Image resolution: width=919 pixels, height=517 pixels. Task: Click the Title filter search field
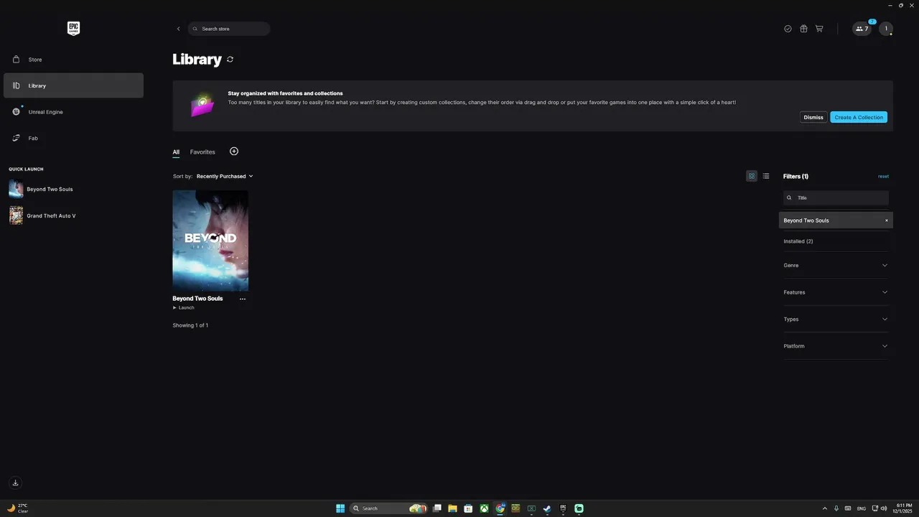click(836, 197)
